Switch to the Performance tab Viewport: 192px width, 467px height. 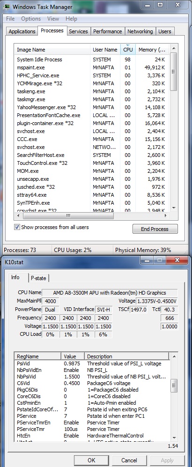(x=107, y=31)
